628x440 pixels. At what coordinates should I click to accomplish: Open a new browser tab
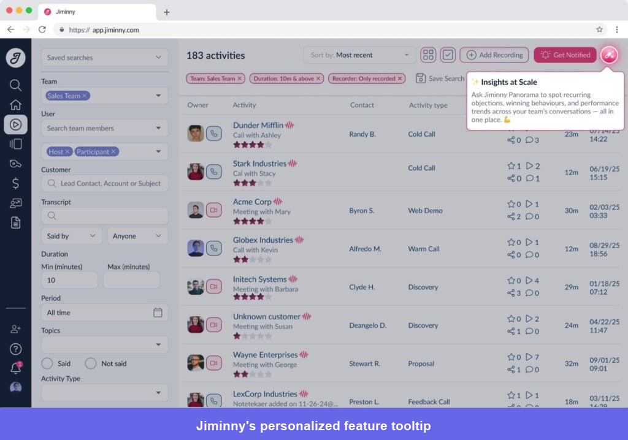(x=167, y=12)
